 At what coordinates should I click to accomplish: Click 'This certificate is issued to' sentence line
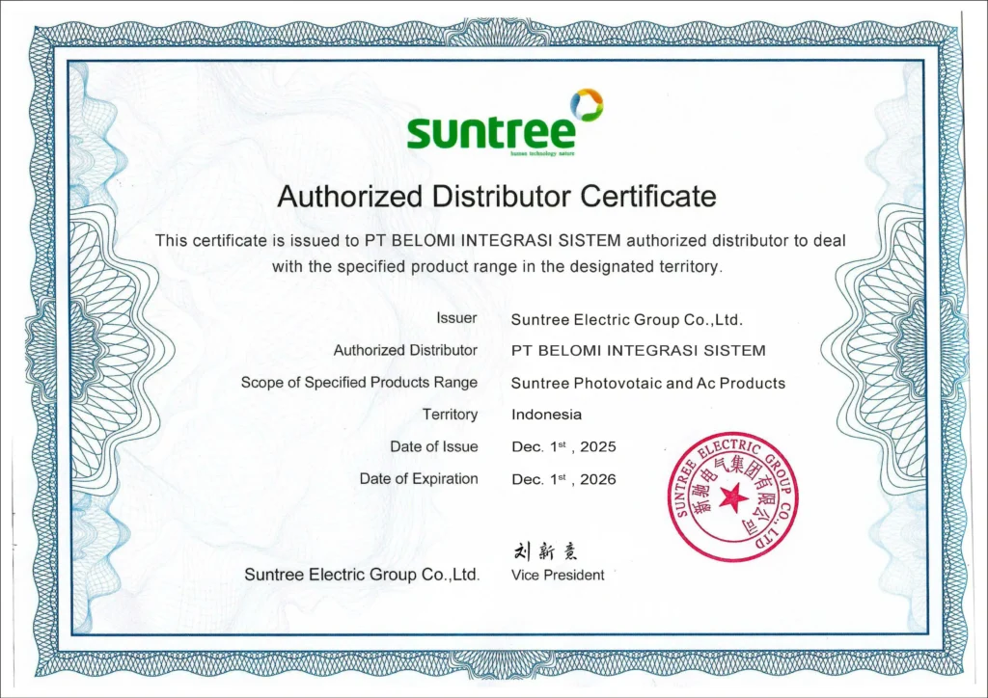tap(501, 240)
